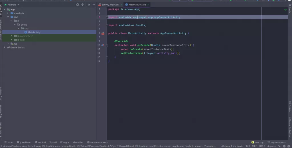The height and width of the screenshot is (148, 292).
Task: Click the sad face feedback icon
Action: click(289, 146)
